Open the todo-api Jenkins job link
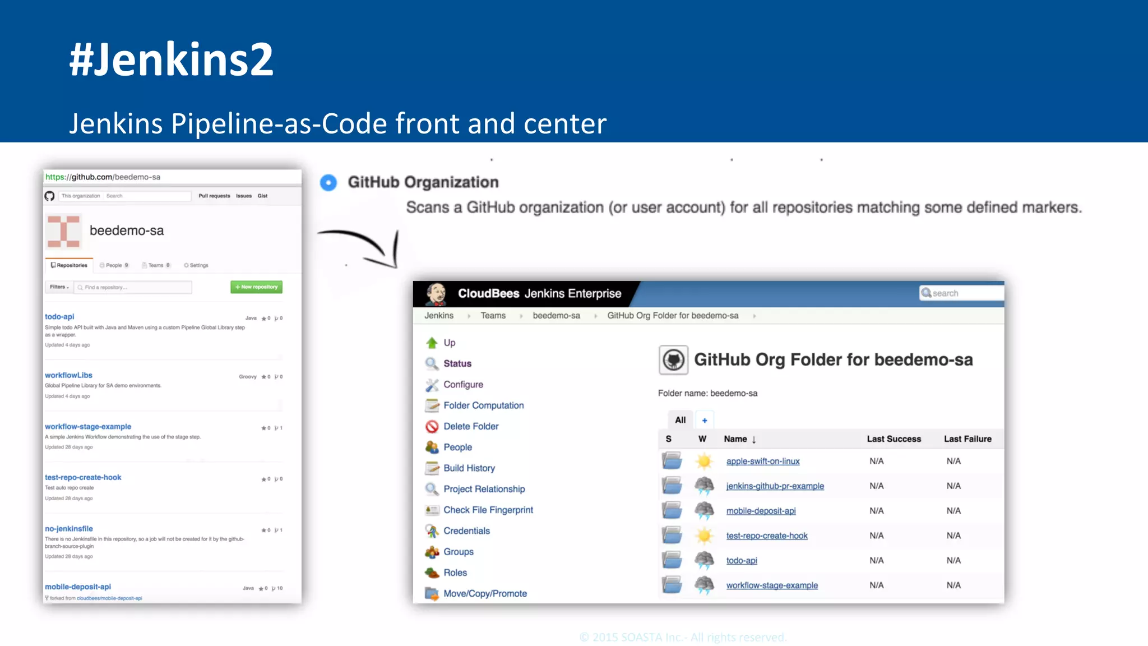Screen dimensions: 1148x646 [742, 561]
